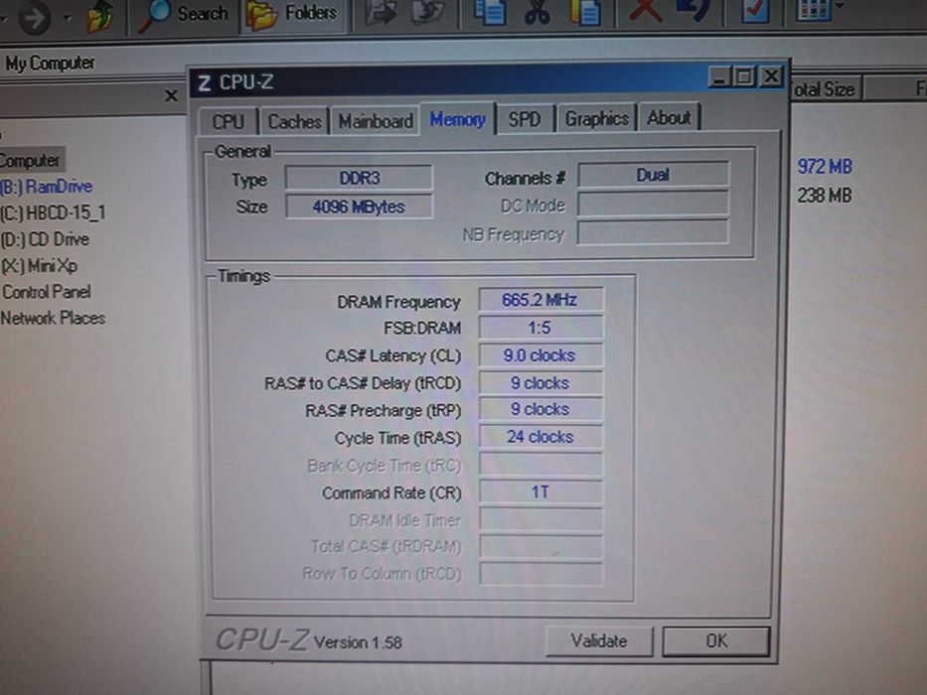
Task: Switch to the Caches tab
Action: [x=294, y=121]
